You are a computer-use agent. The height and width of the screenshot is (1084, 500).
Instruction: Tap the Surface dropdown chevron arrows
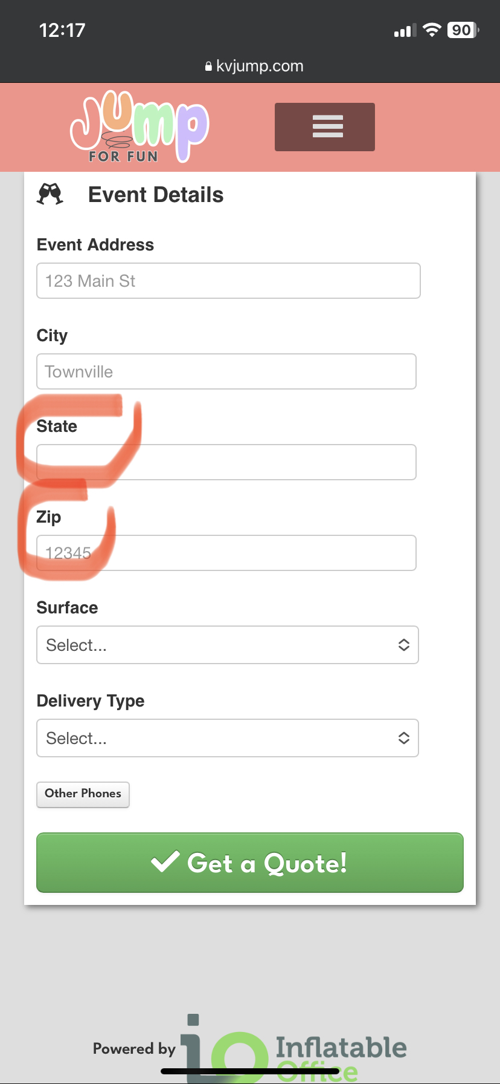coord(404,645)
